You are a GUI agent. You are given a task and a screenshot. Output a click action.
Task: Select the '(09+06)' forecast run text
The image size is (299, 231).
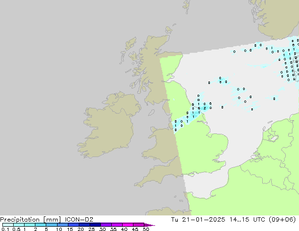(x=282, y=220)
